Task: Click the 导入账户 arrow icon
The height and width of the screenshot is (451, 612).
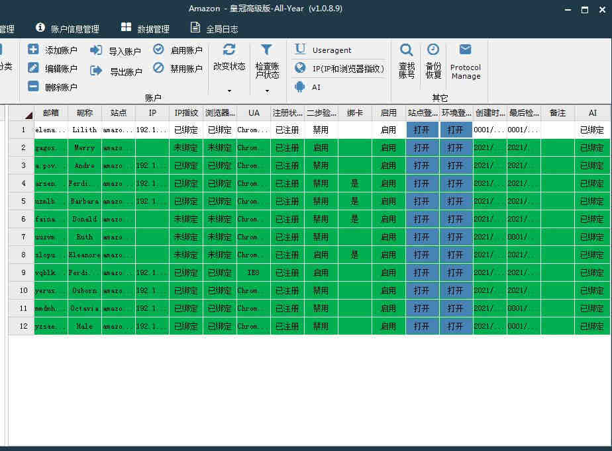Action: [x=96, y=50]
